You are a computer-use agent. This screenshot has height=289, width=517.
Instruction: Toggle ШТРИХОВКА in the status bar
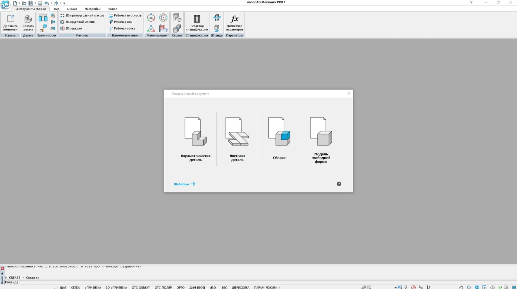coord(241,287)
